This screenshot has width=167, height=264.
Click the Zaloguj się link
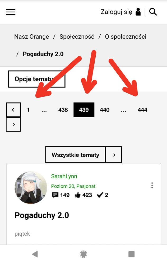(x=116, y=12)
